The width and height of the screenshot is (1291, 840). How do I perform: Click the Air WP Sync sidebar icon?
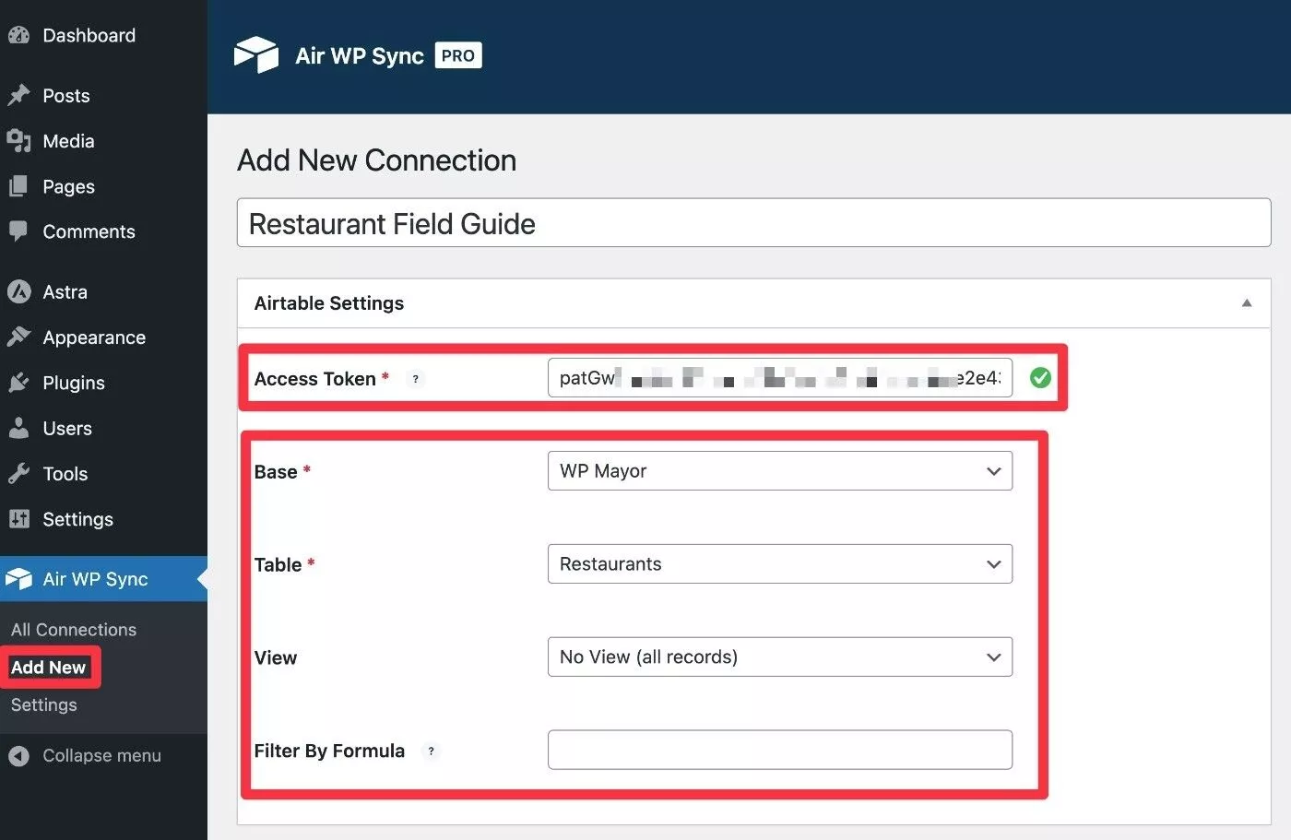pos(18,579)
